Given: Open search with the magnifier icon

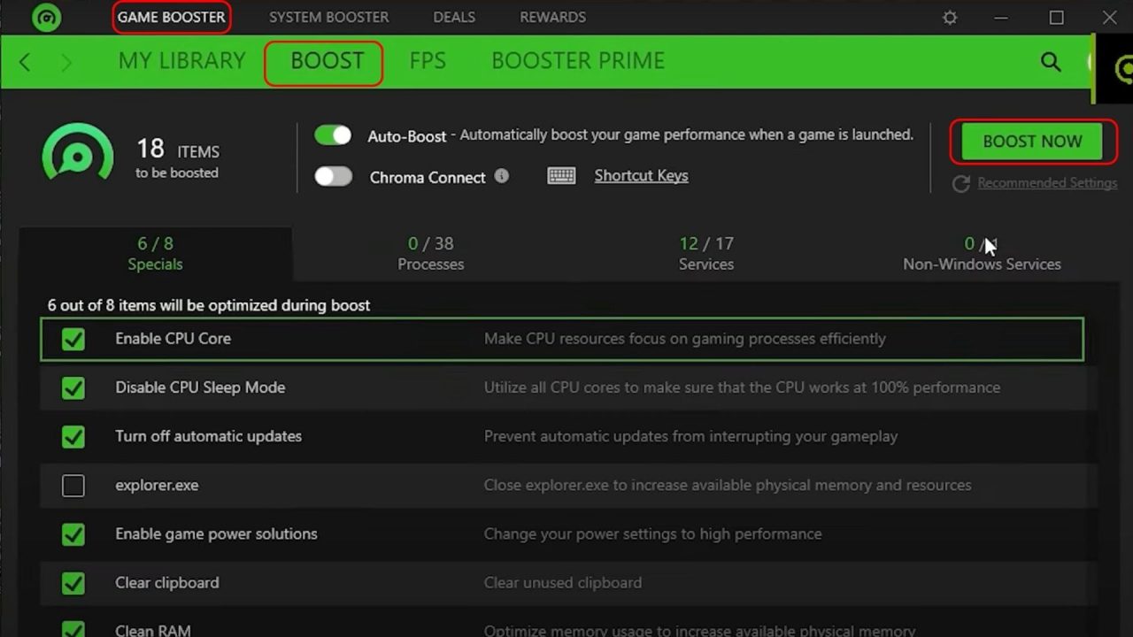Looking at the screenshot, I should click(x=1051, y=62).
